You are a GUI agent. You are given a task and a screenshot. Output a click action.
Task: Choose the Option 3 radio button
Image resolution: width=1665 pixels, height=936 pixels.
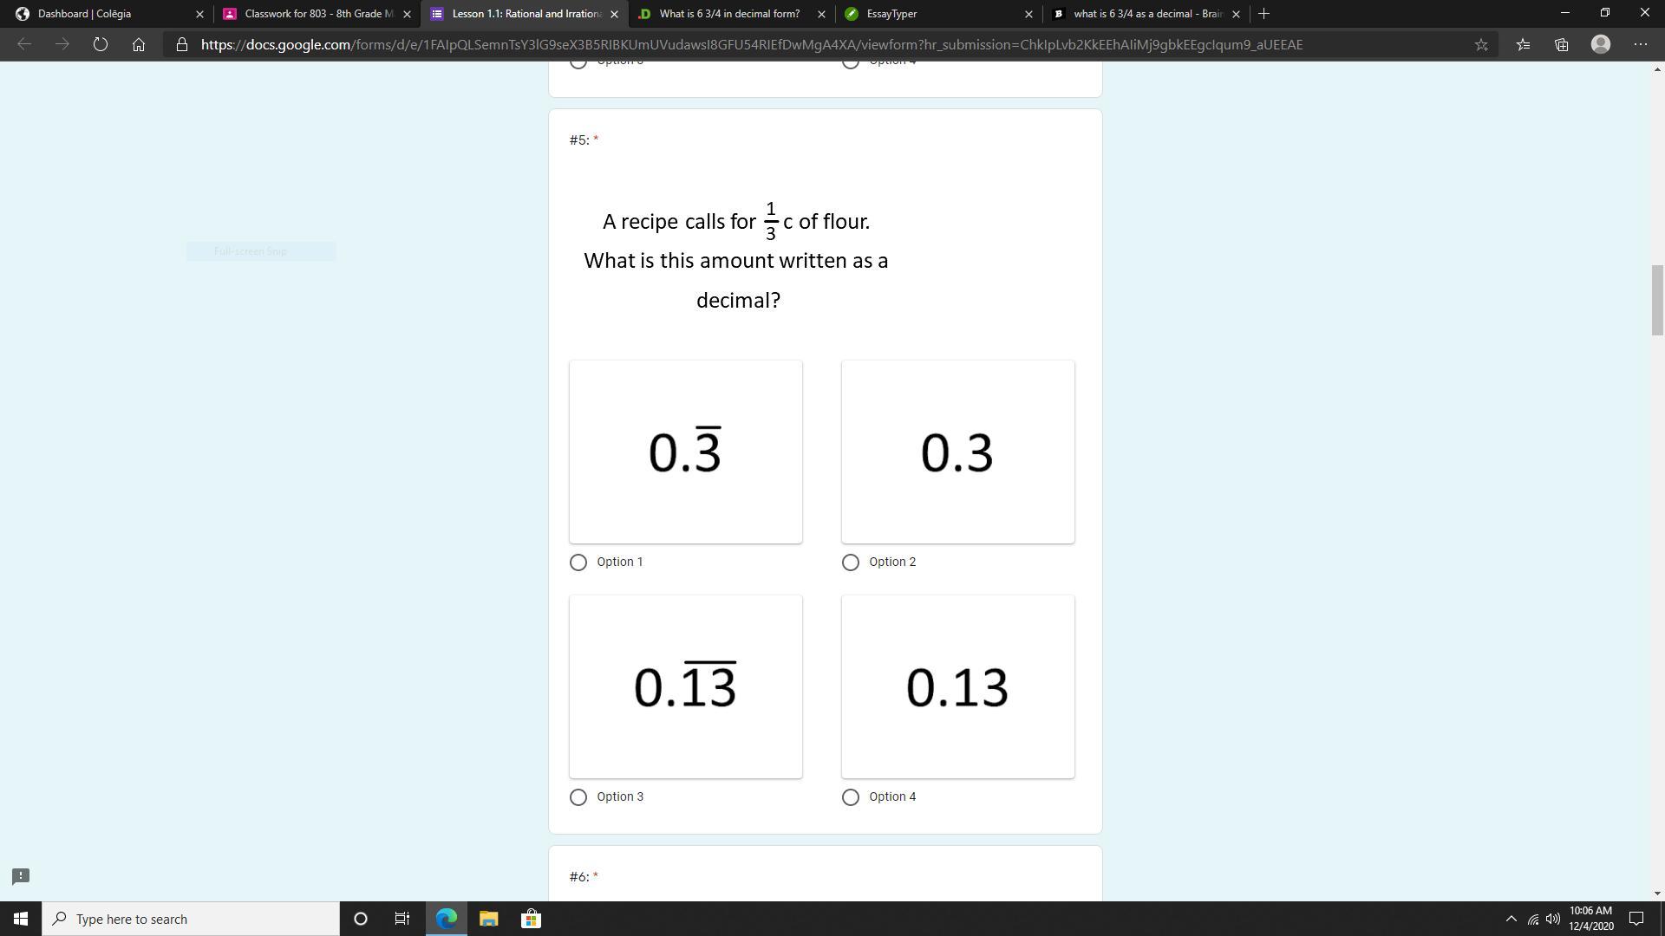pyautogui.click(x=578, y=797)
